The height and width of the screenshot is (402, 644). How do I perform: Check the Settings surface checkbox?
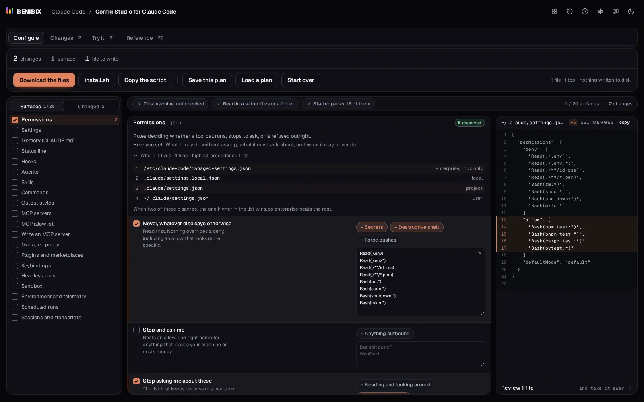click(15, 130)
